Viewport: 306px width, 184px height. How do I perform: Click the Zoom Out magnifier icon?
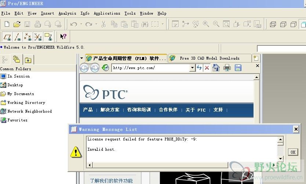pyautogui.click(x=216, y=24)
